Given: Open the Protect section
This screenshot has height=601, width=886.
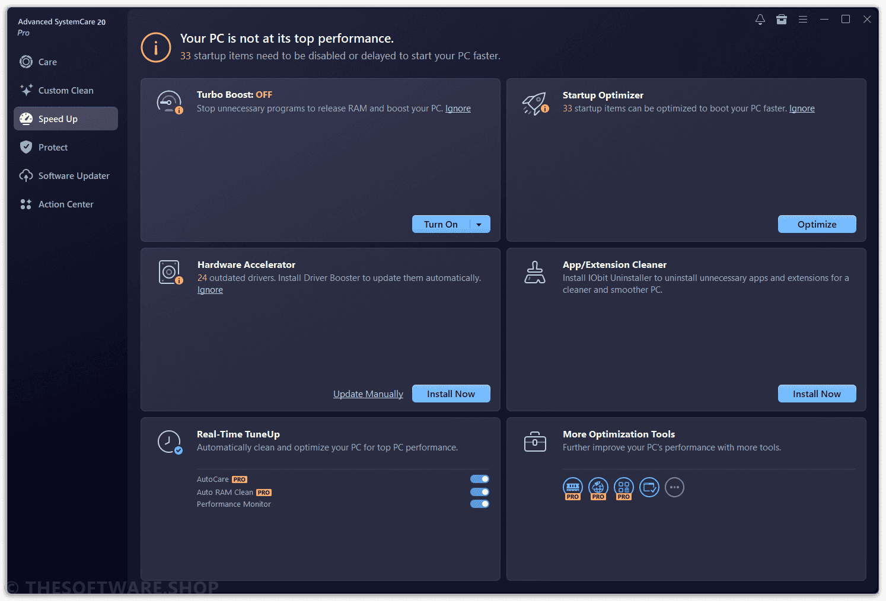Looking at the screenshot, I should coord(66,147).
